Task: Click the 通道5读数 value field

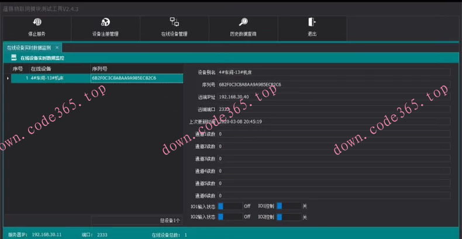Action: click(x=334, y=183)
